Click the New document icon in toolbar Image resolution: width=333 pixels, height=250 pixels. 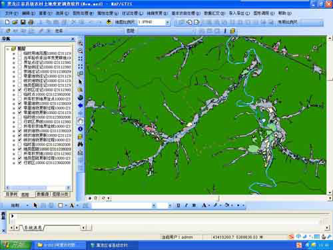coord(7,22)
